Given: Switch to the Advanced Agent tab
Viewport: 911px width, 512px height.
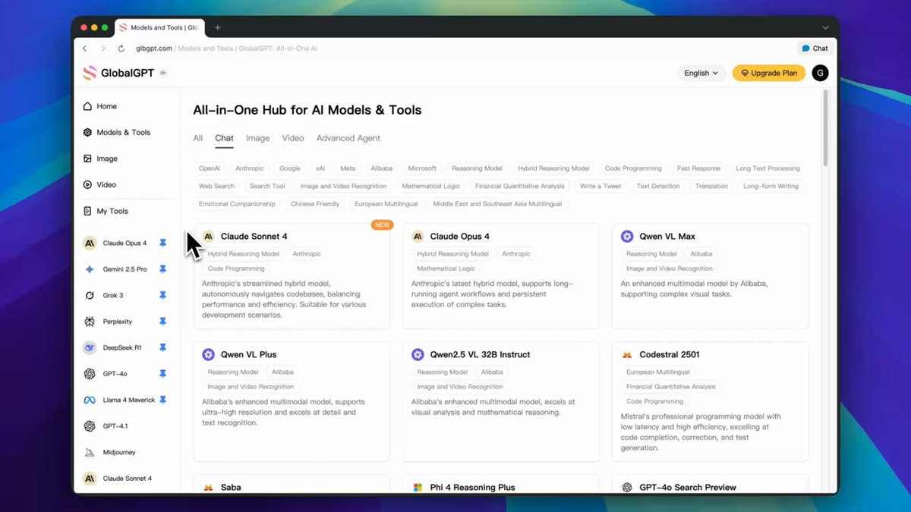Looking at the screenshot, I should 348,138.
